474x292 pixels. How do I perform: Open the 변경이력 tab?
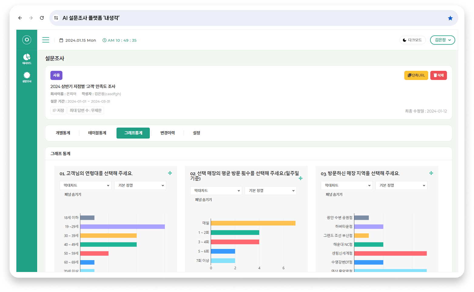point(167,133)
